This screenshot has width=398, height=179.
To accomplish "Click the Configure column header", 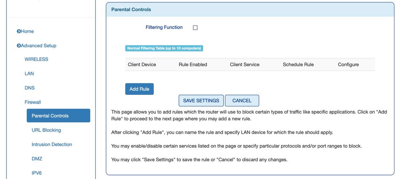I will 348,65.
